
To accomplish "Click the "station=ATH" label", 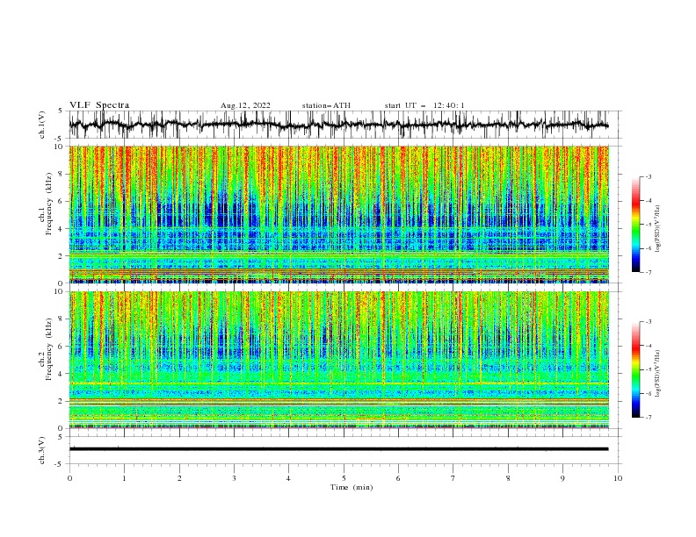I will tap(326, 105).
